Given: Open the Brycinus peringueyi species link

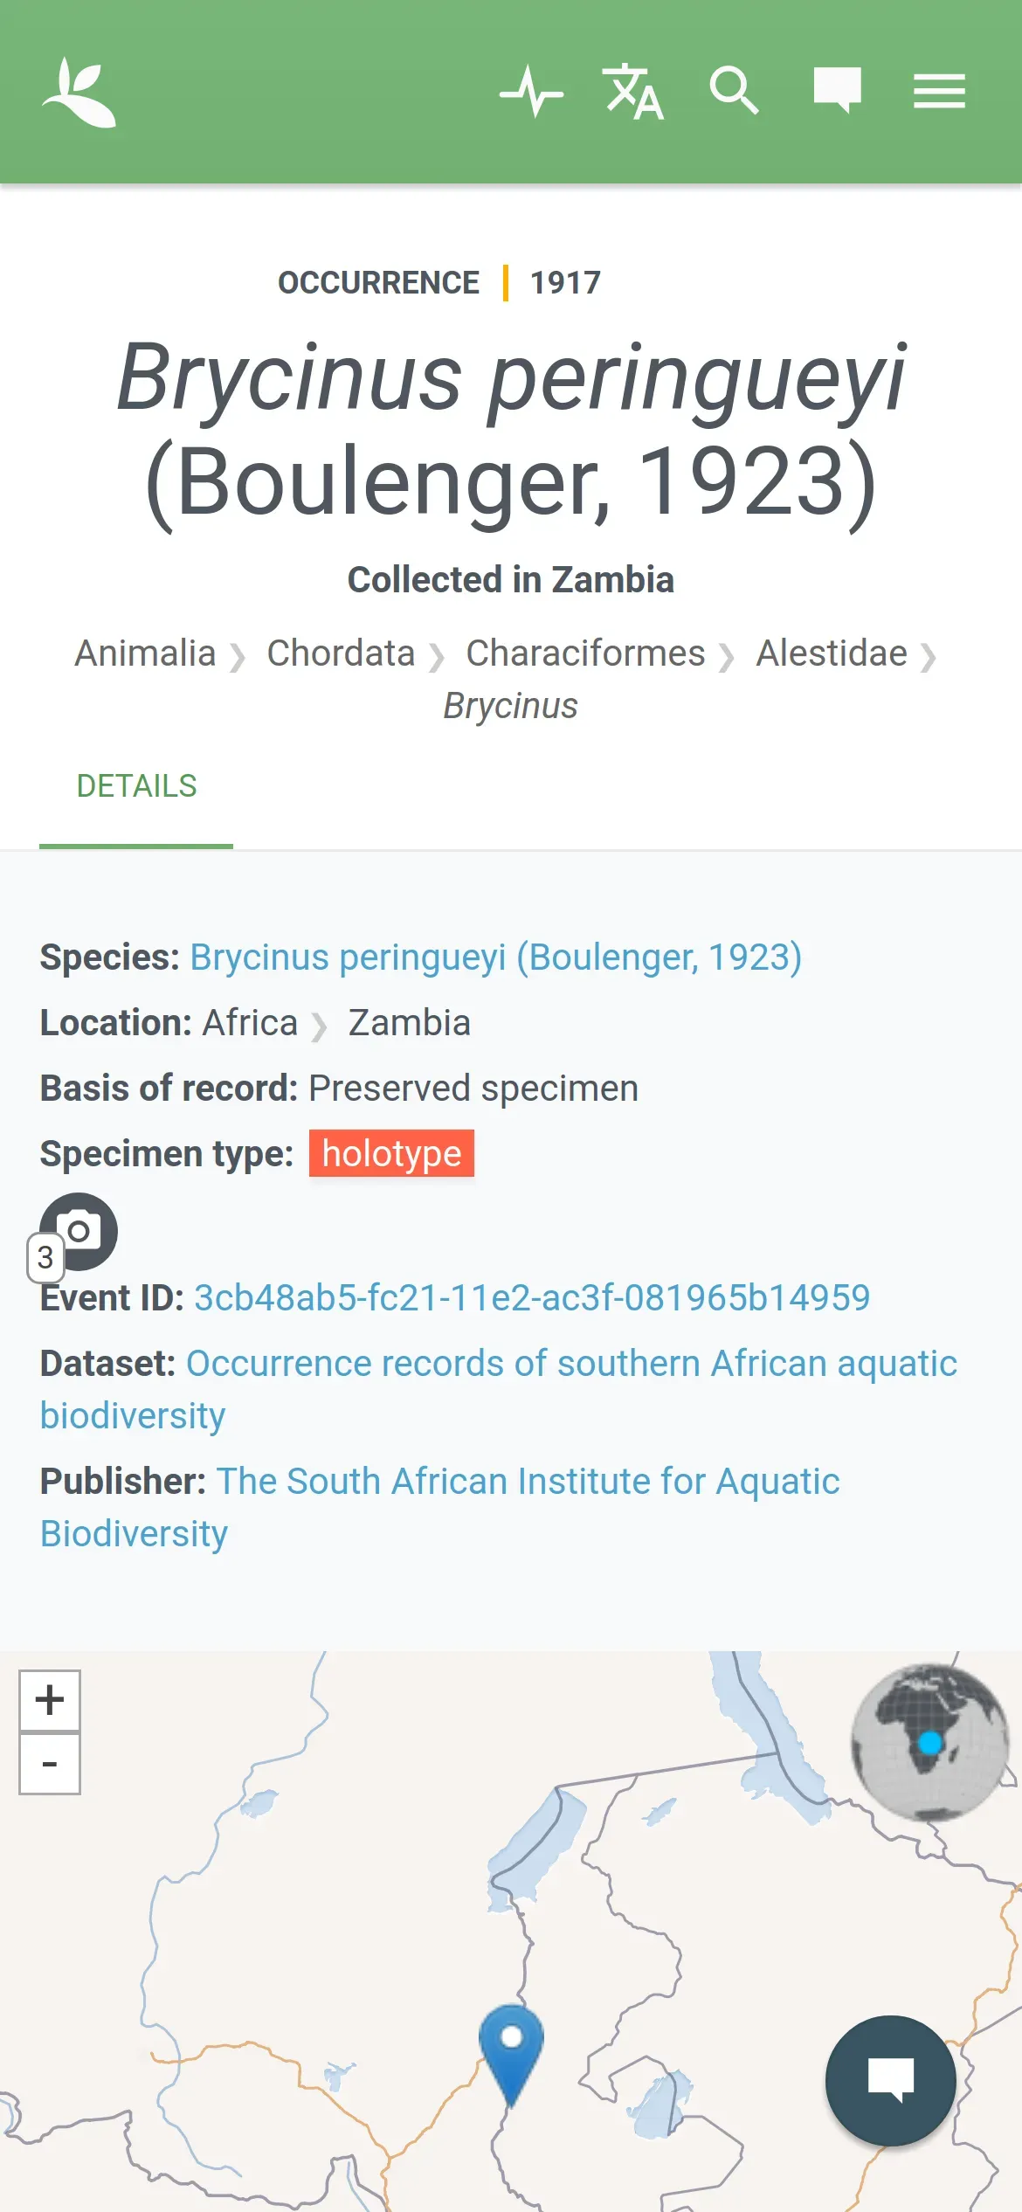Looking at the screenshot, I should (495, 957).
